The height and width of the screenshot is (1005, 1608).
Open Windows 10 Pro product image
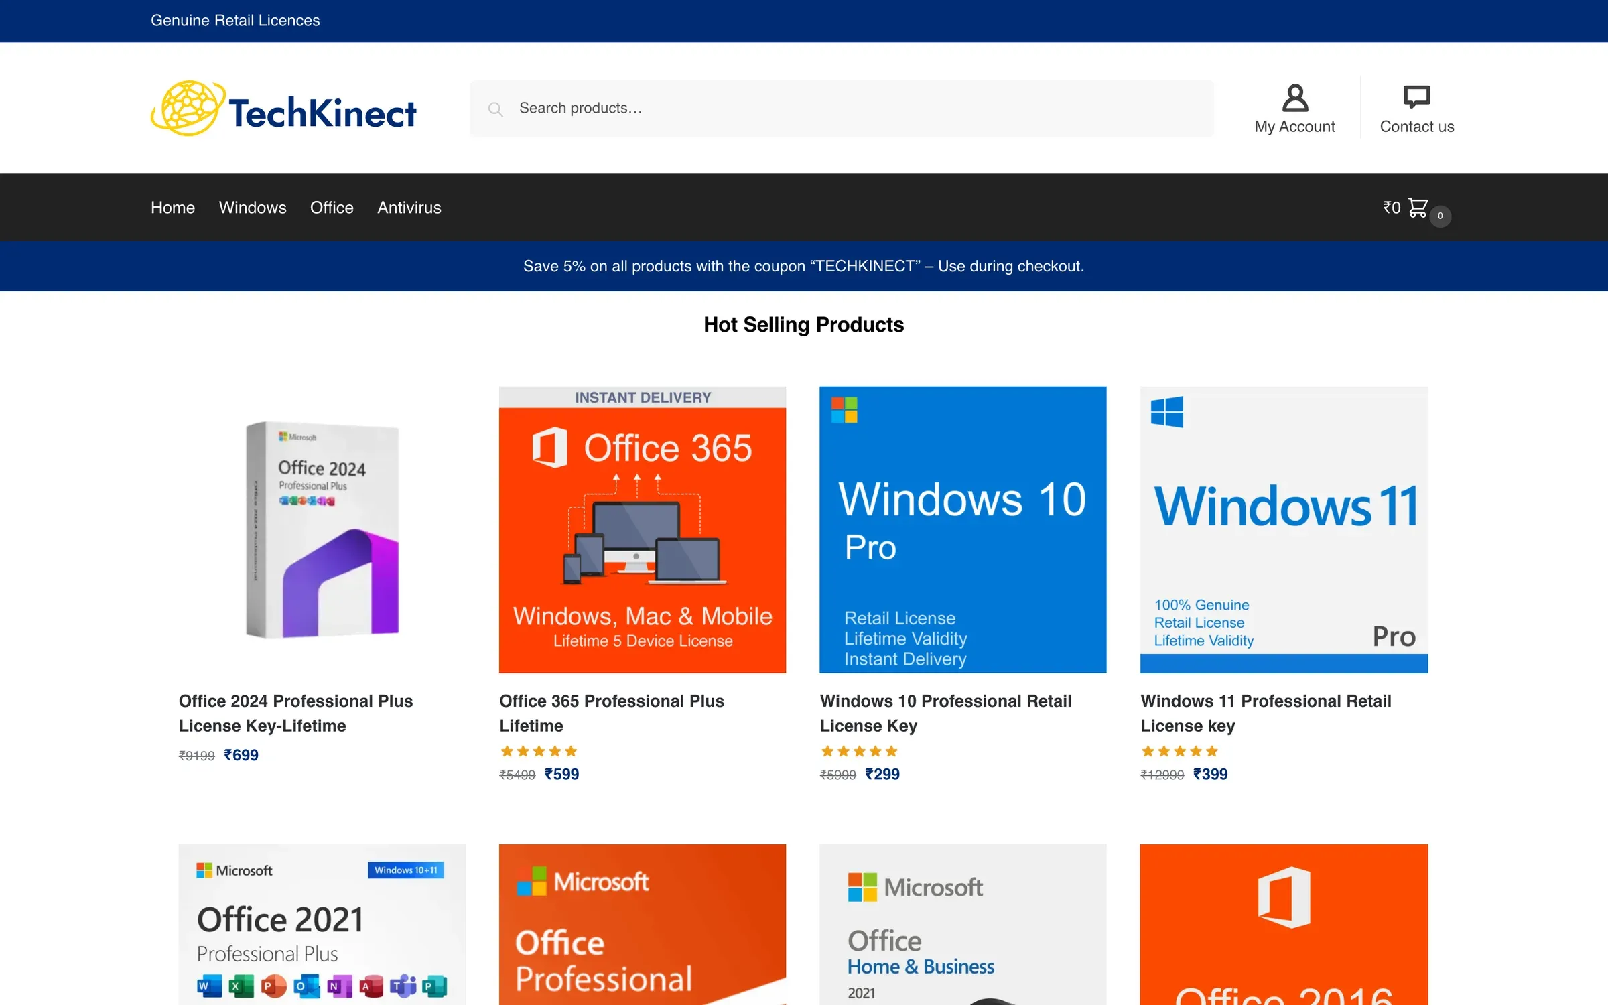point(963,529)
